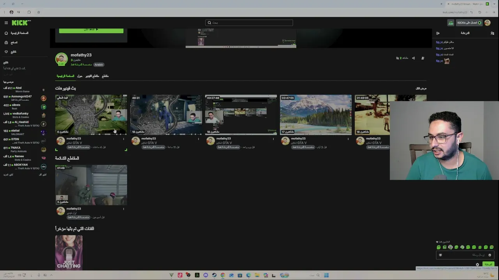Click the green chat send button
Viewport: 499px width, 280px height.
(488, 264)
